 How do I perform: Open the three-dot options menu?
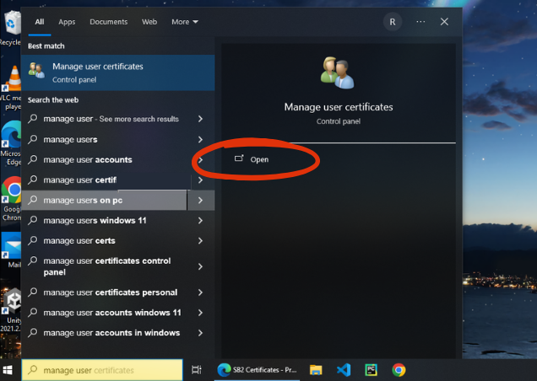[420, 22]
